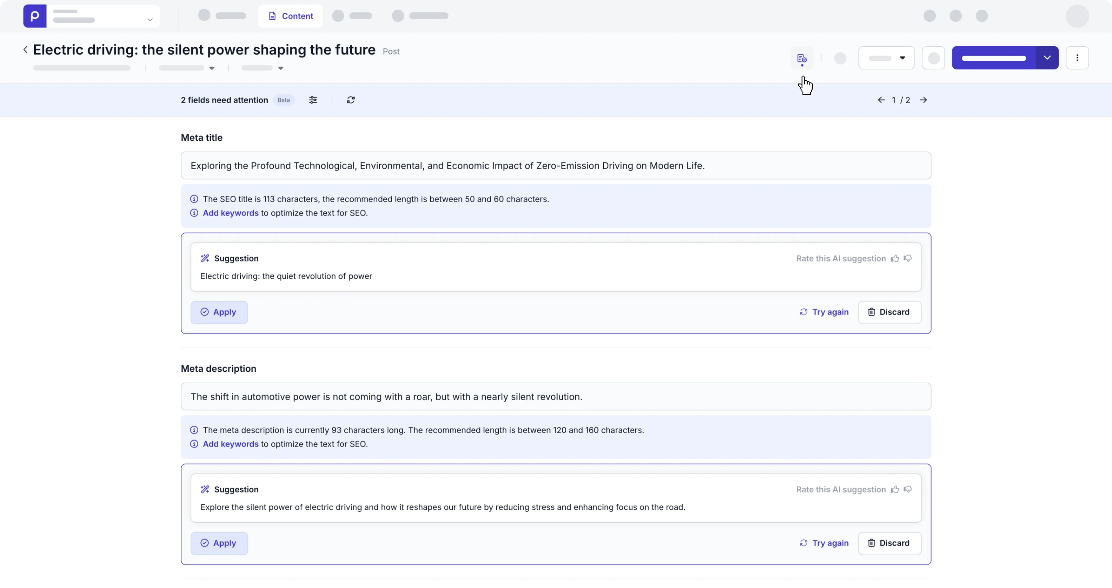Go to previous field with the left arrow
This screenshot has height=588, width=1112.
881,100
